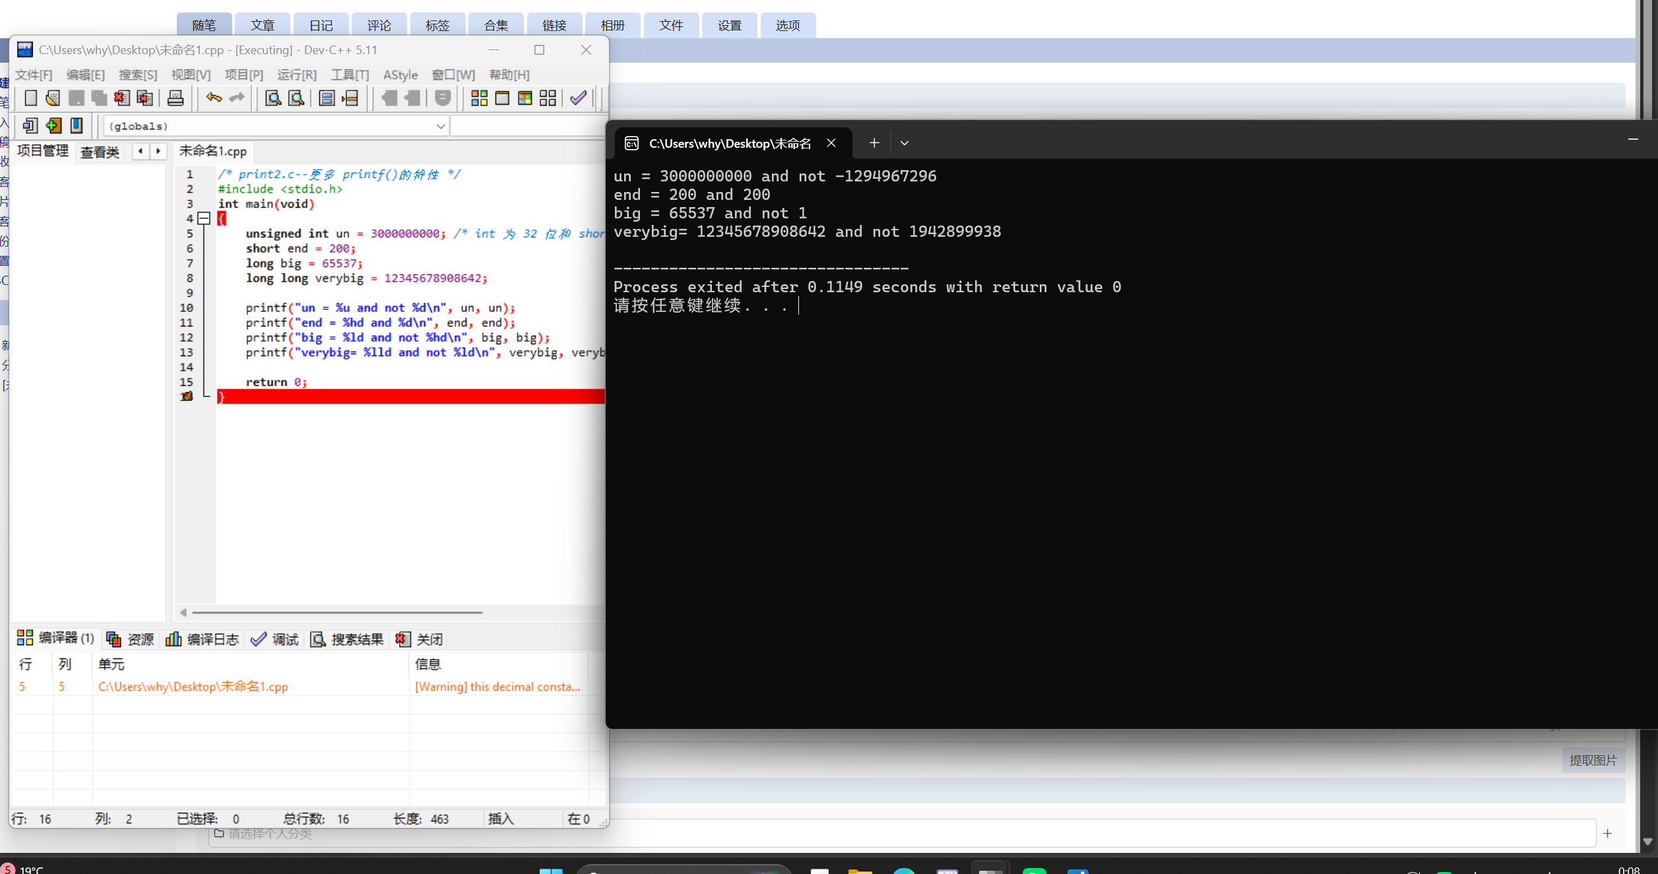Open a new terminal tab with plus
1658x874 pixels.
pos(874,143)
